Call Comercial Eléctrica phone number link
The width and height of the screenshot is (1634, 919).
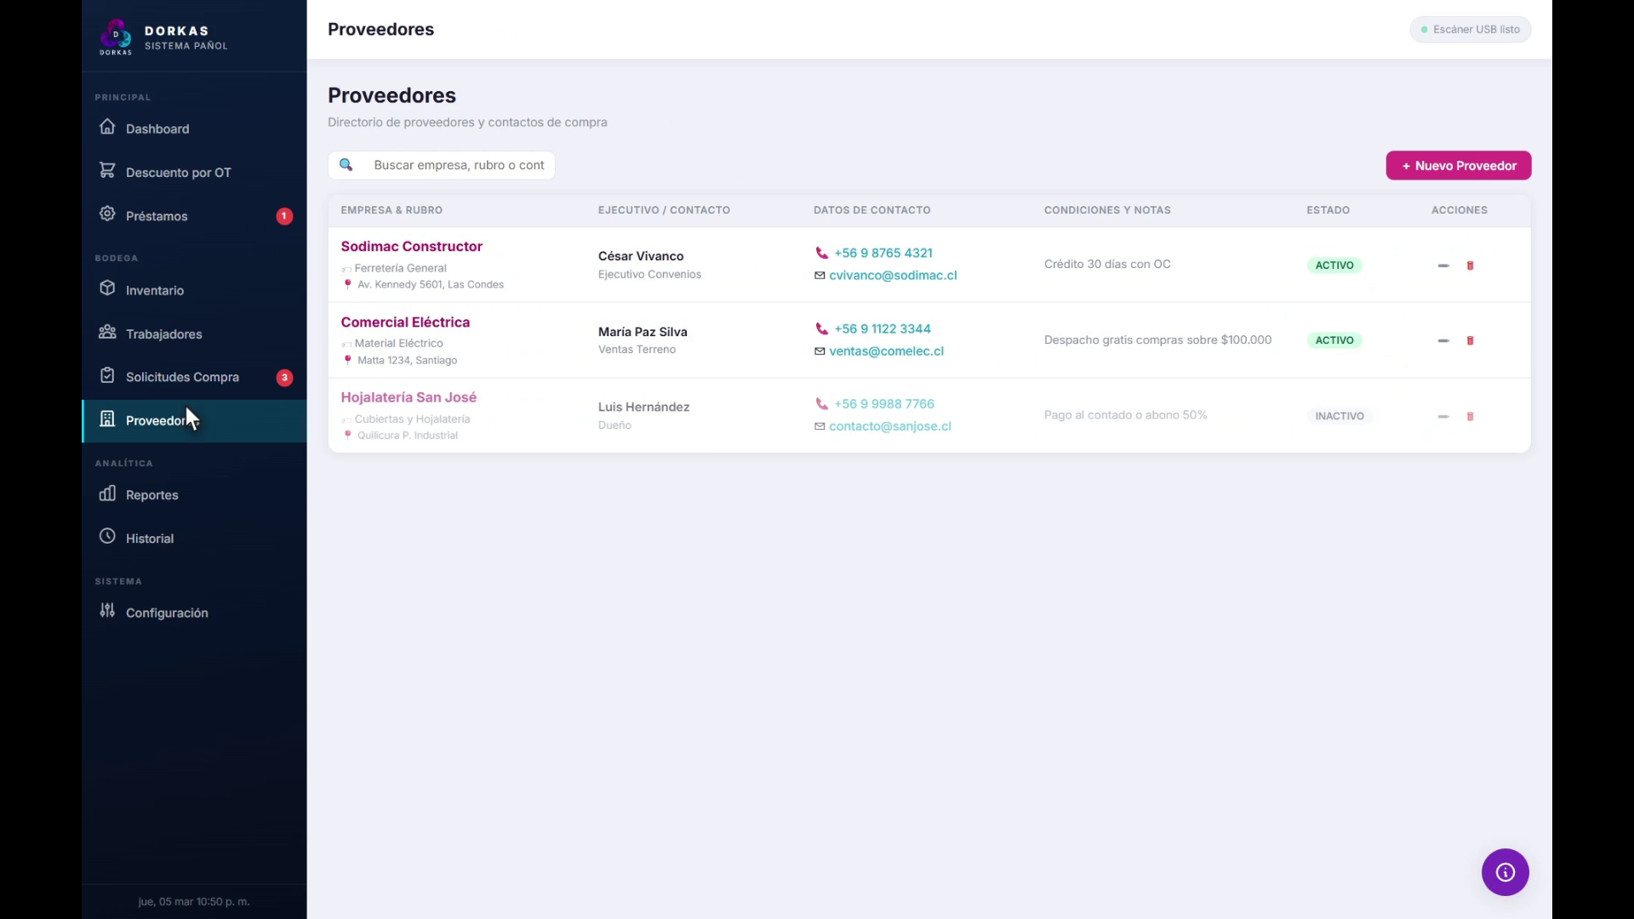[x=882, y=329]
